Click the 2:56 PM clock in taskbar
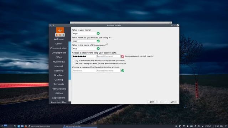 point(219,127)
